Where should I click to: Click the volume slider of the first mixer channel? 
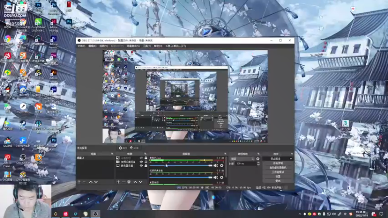coord(181,166)
